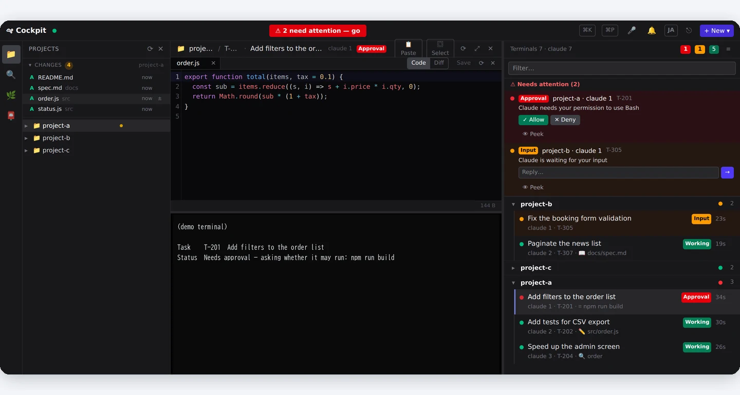Click the ± diff icon on order.js row
Screen dimensions: 740x395
[x=160, y=98]
